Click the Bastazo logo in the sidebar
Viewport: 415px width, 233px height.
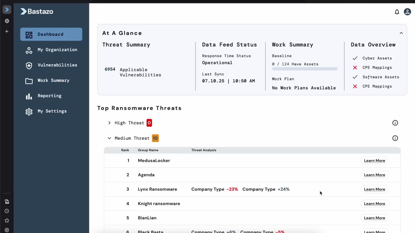[x=37, y=12]
